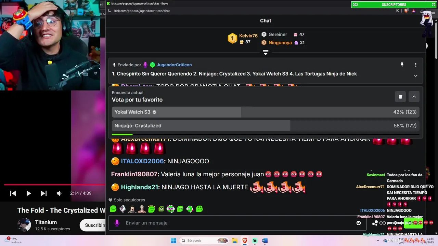Click the Solo seguidores chat mode label
438x246 pixels.
(x=129, y=200)
